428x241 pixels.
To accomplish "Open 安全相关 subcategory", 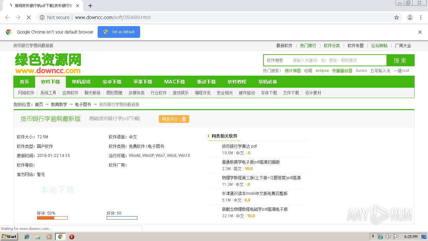I will (x=225, y=93).
